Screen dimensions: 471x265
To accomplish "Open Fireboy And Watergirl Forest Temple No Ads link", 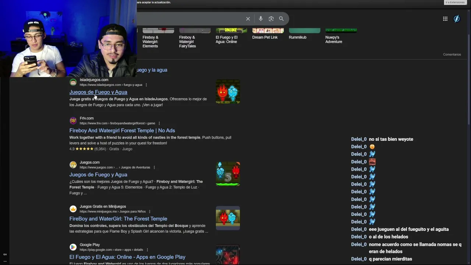I will point(122,131).
